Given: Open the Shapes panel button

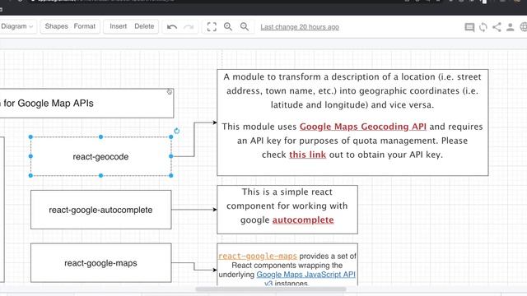Looking at the screenshot, I should coord(57,26).
